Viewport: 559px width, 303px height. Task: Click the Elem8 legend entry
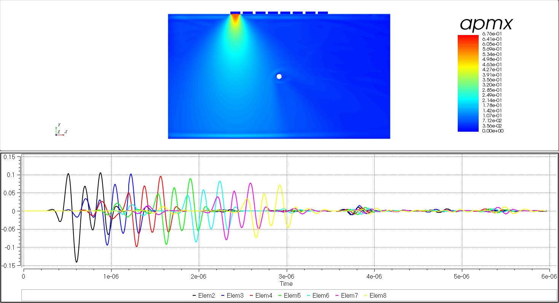click(x=376, y=295)
